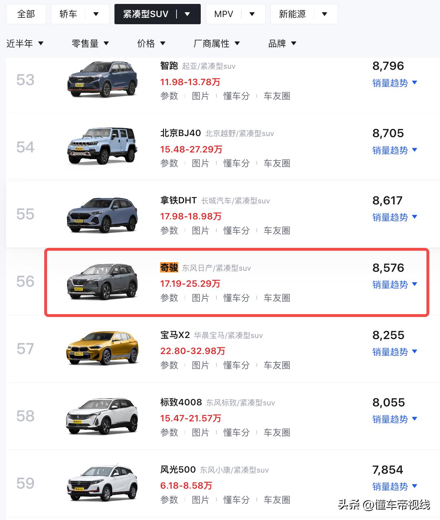Expand the 价格 price filter
The image size is (440, 520).
pyautogui.click(x=151, y=43)
